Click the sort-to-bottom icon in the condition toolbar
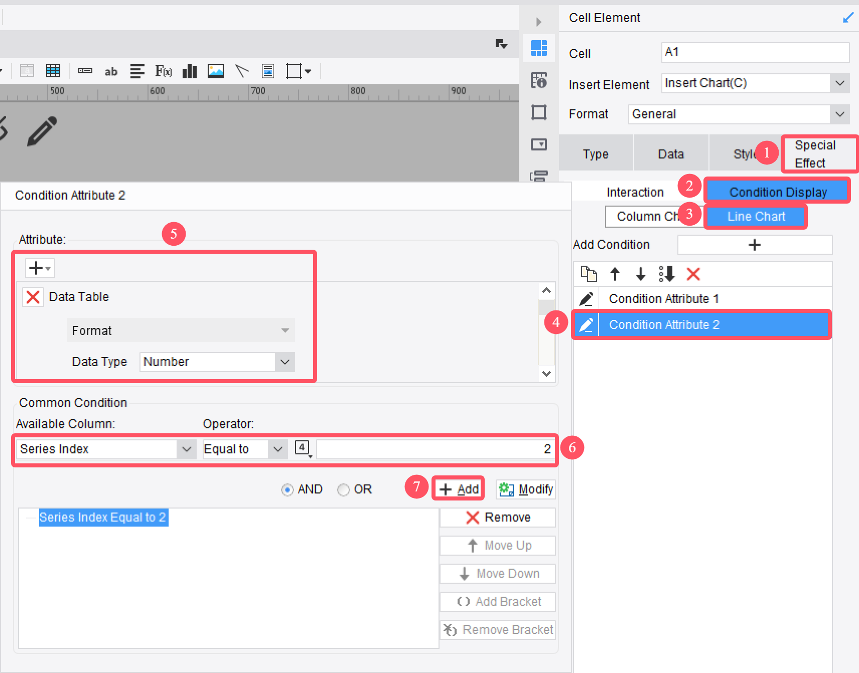This screenshot has width=859, height=673. (667, 274)
